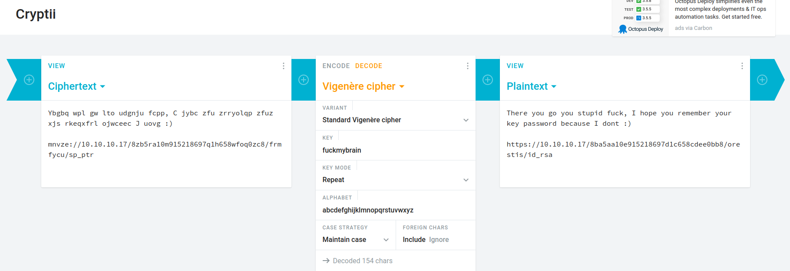Viewport: 790px width, 271px height.
Task: Switch the cipher brick to Decode
Action: coord(369,66)
